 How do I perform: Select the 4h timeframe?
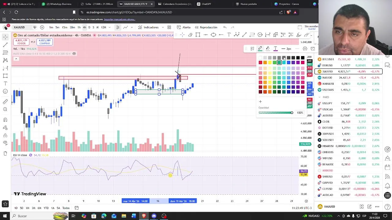pyautogui.click(x=85, y=27)
